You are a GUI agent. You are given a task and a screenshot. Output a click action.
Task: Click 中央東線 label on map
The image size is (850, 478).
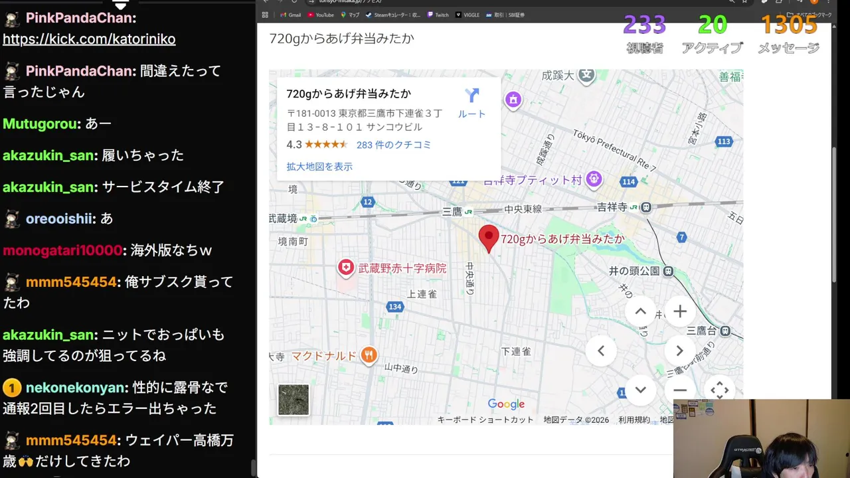[x=523, y=209]
